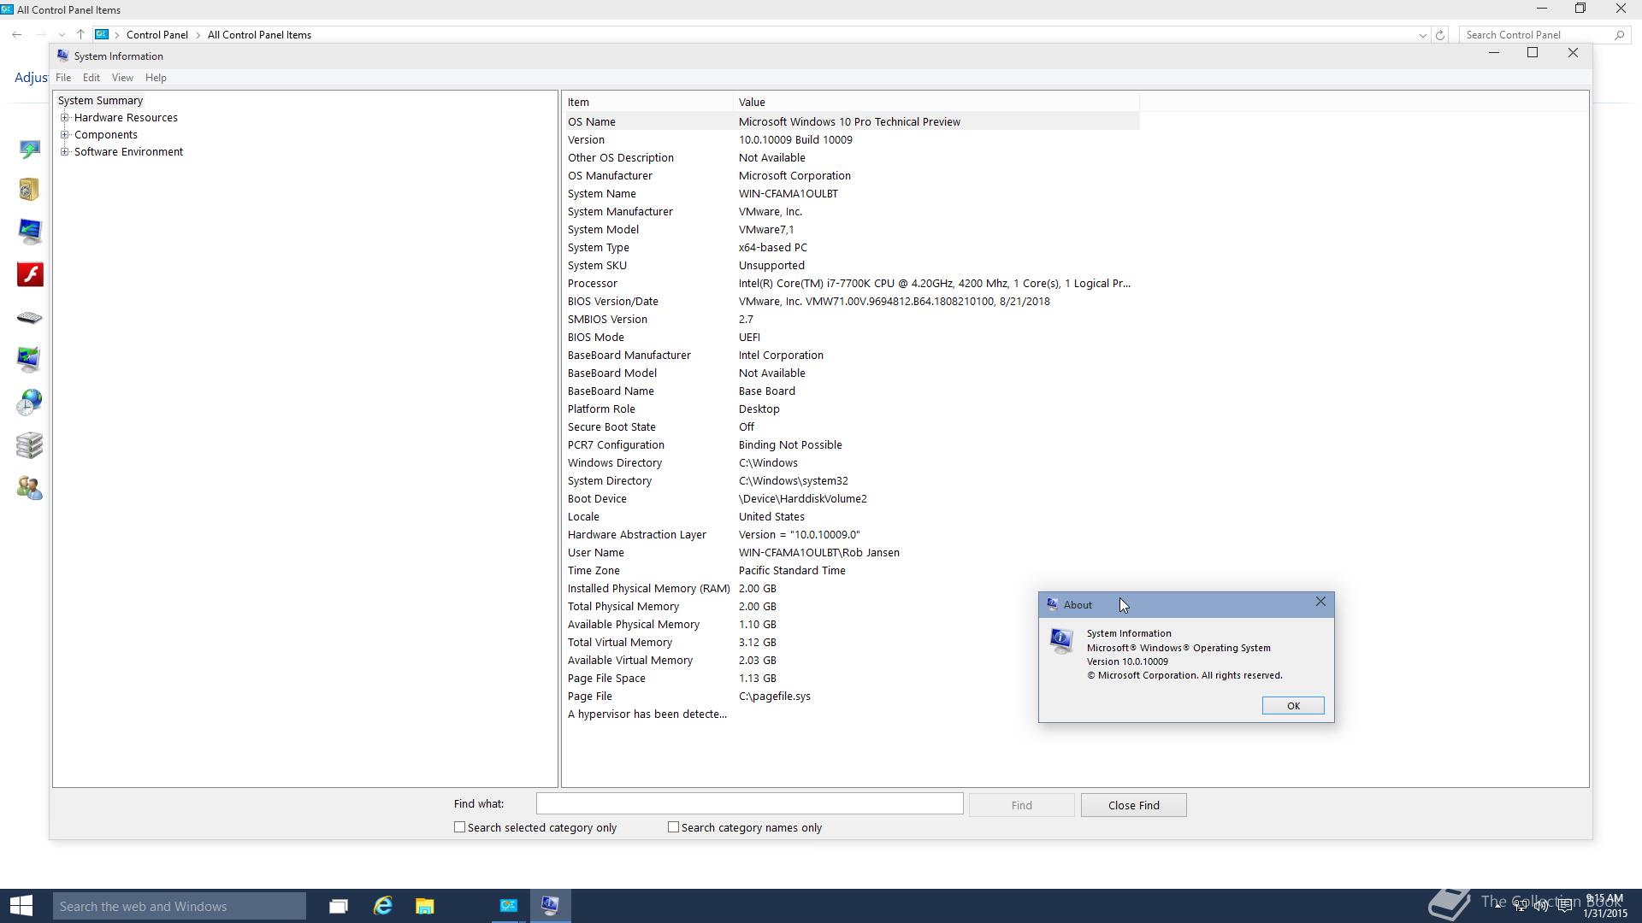Switch to Control Panel taskbar button
The width and height of the screenshot is (1642, 923).
(x=509, y=906)
